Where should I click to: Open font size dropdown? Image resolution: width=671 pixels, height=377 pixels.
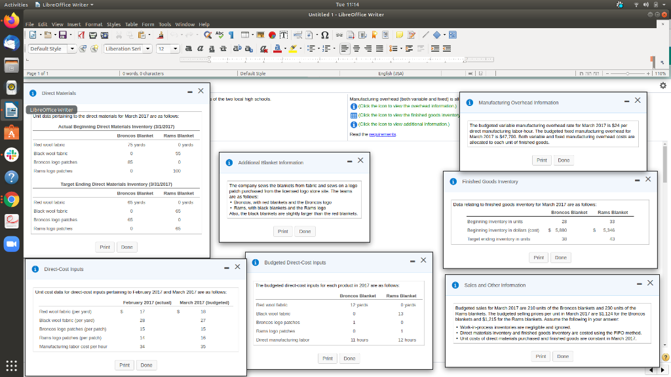(x=175, y=48)
